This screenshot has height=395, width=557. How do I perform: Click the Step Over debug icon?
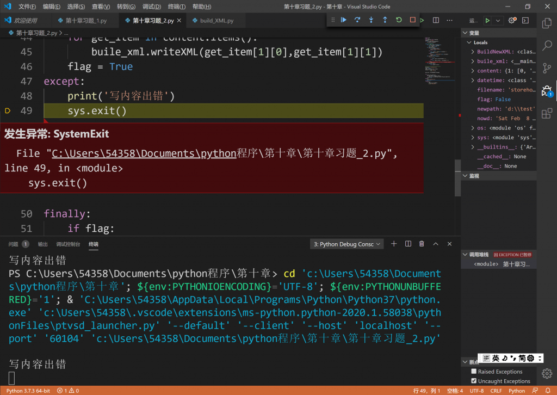coord(357,20)
